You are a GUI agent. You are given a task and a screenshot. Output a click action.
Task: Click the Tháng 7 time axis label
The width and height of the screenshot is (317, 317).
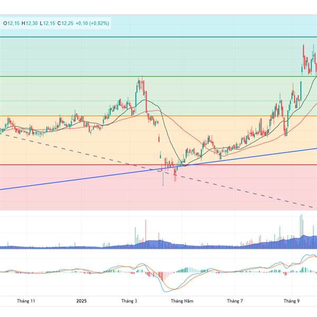[x=235, y=301]
